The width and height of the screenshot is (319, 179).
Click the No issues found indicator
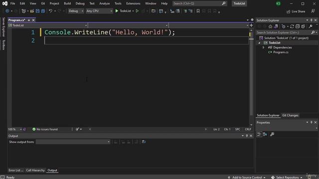[x=45, y=129]
